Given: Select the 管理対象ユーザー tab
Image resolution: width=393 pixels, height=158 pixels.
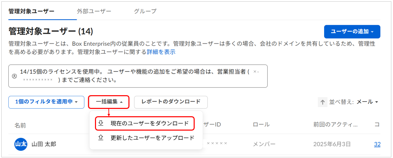Looking at the screenshot, I should click(31, 11).
